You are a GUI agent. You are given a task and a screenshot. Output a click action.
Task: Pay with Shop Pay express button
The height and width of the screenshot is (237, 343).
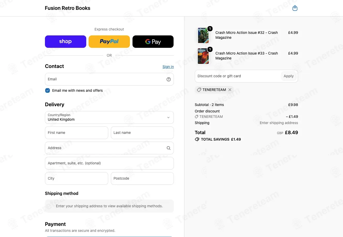(66, 42)
